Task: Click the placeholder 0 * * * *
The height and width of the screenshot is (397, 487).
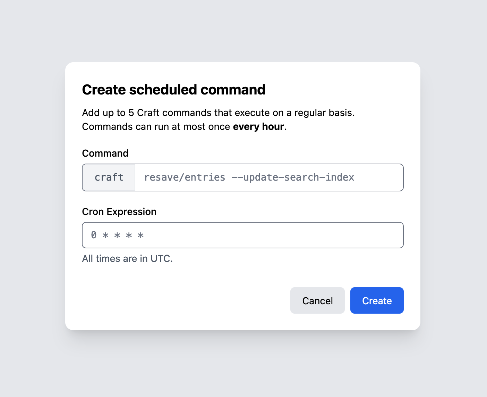Action: [117, 235]
